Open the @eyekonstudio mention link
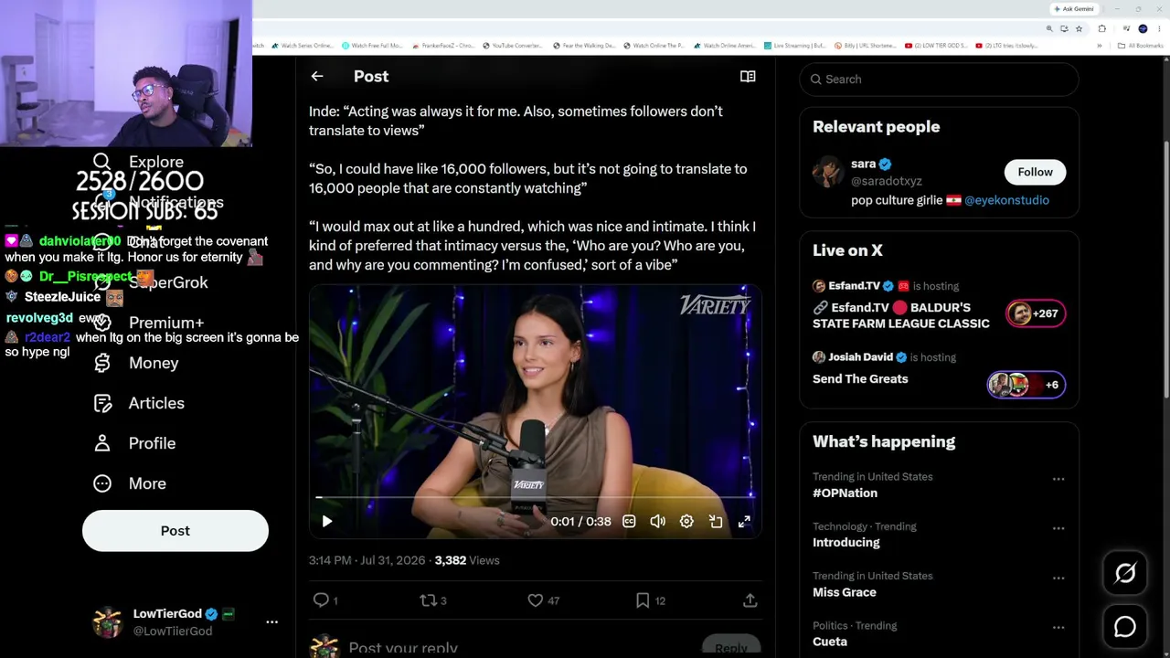The image size is (1170, 658). pyautogui.click(x=1006, y=200)
